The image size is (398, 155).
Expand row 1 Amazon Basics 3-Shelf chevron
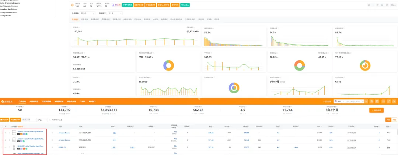coord(10,133)
